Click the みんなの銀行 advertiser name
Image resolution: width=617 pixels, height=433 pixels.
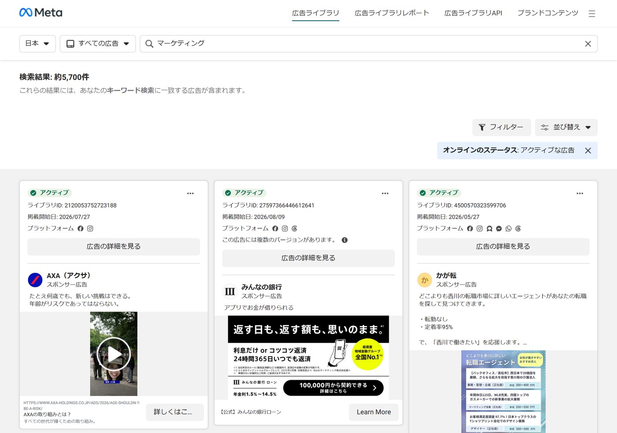[261, 287]
